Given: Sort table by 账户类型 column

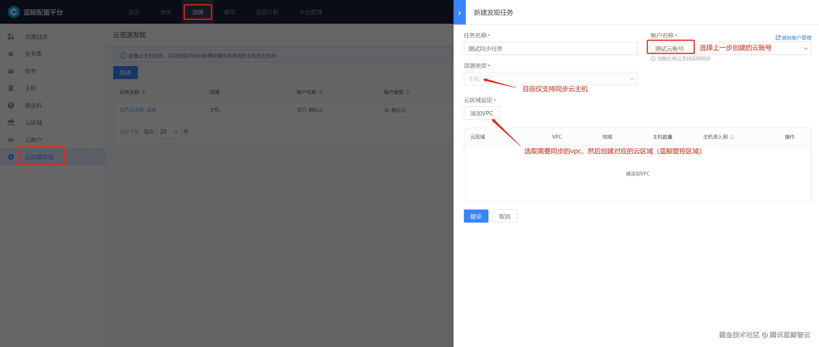Looking at the screenshot, I should point(408,92).
